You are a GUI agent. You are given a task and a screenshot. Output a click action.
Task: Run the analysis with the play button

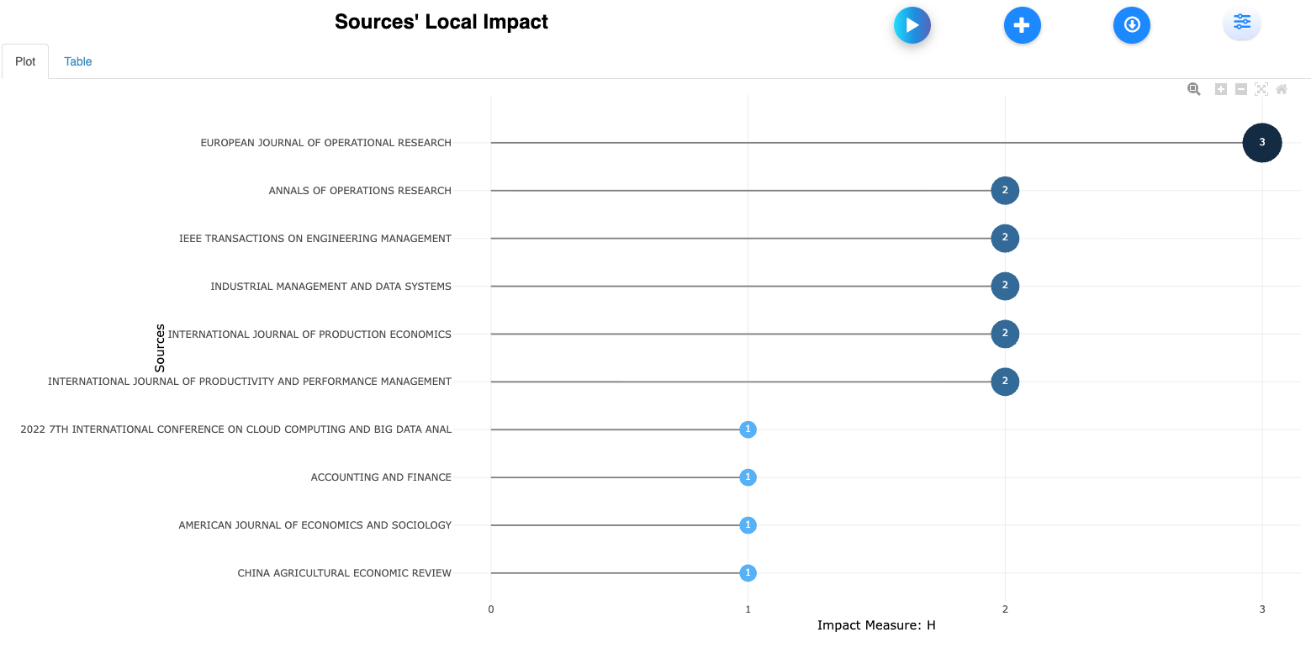click(912, 25)
